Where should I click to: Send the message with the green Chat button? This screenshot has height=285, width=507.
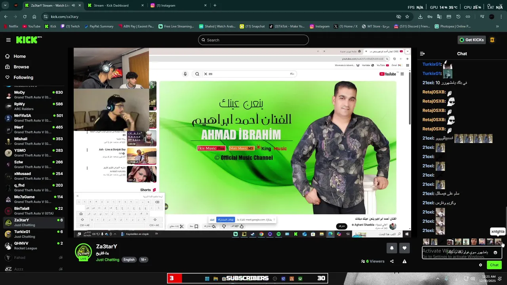(494, 265)
